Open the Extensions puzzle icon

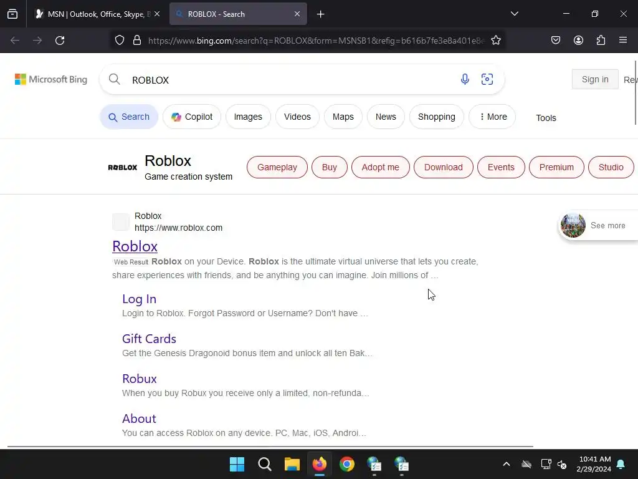coord(601,41)
